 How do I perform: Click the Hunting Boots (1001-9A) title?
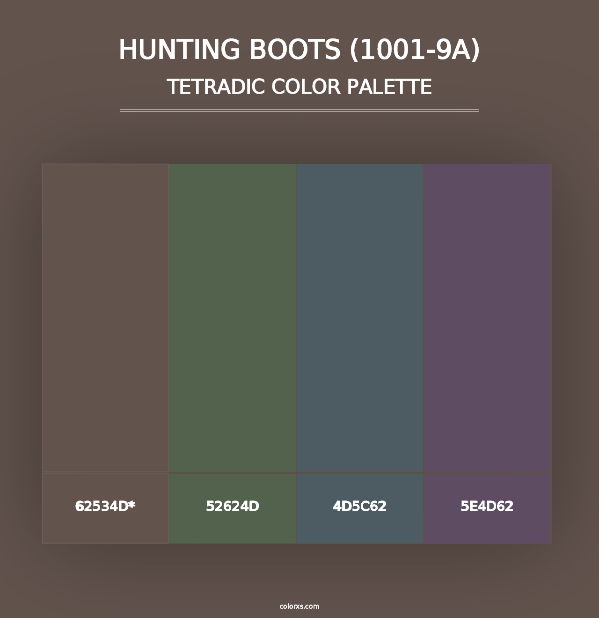(299, 50)
